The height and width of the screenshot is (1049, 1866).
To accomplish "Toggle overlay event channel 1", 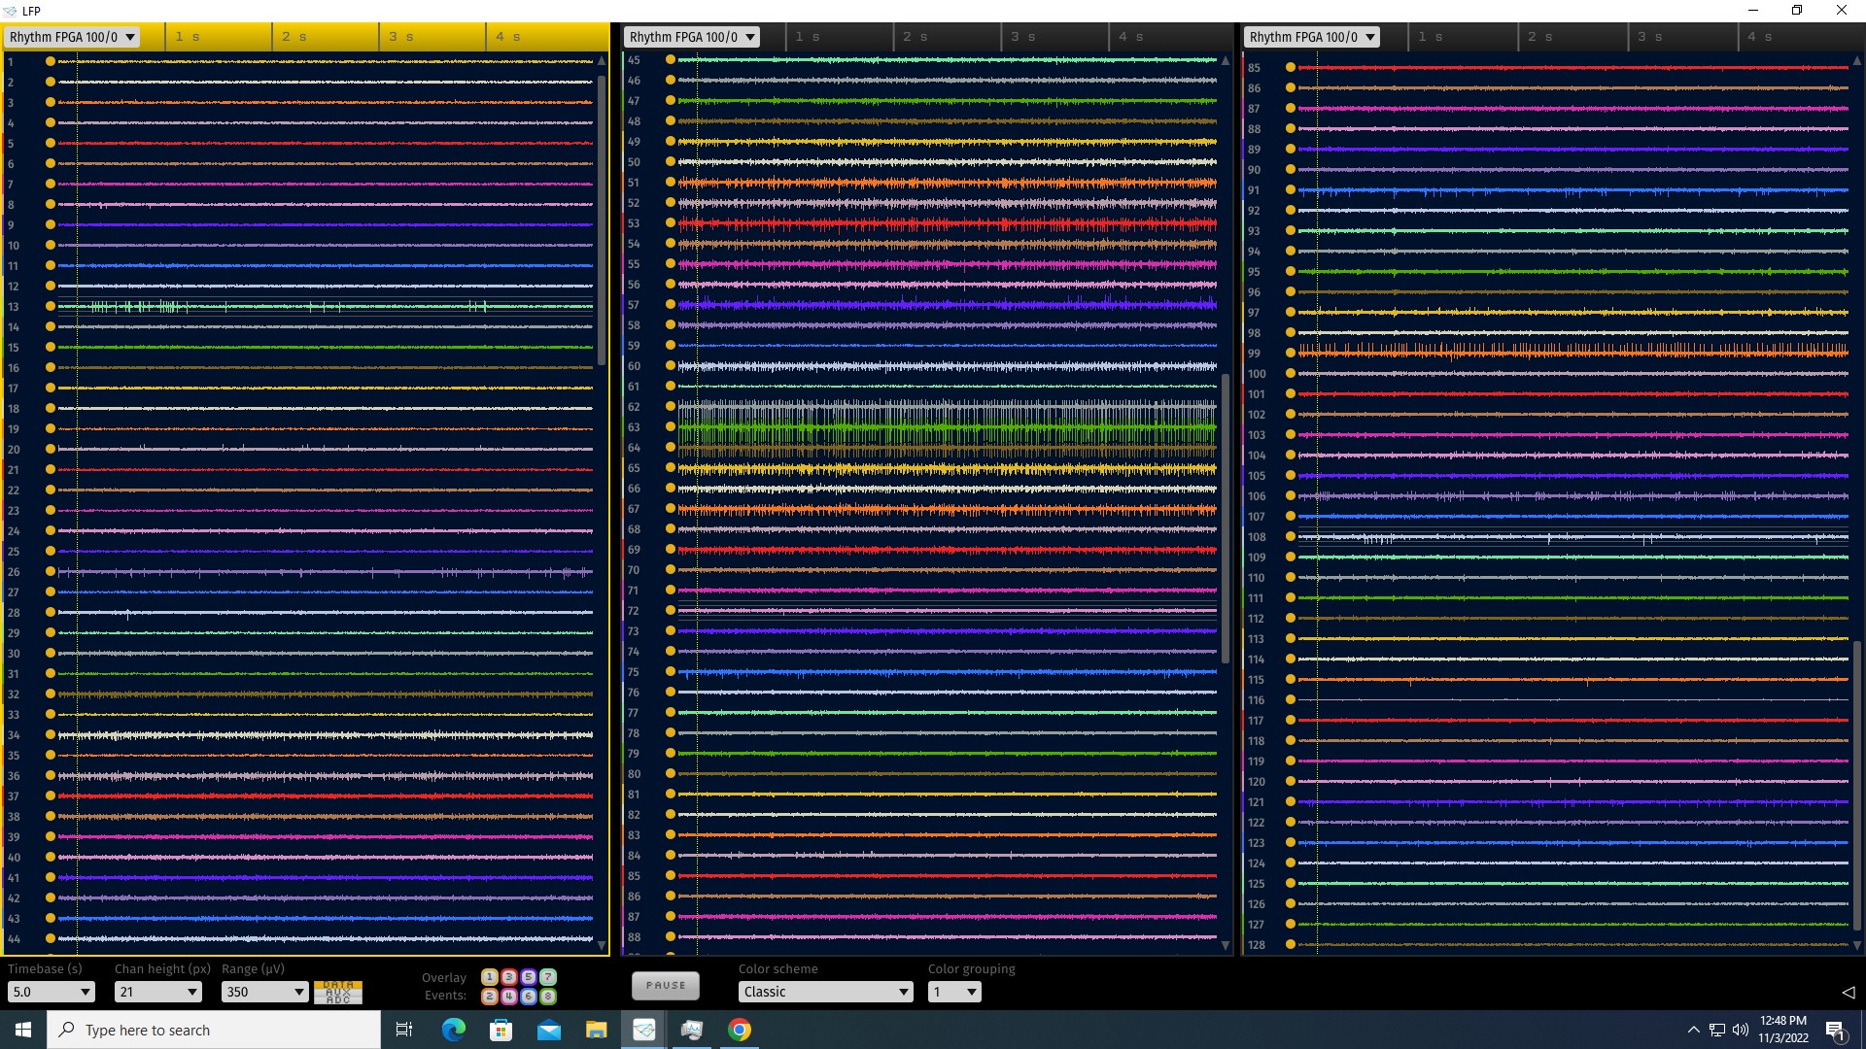I will (489, 977).
